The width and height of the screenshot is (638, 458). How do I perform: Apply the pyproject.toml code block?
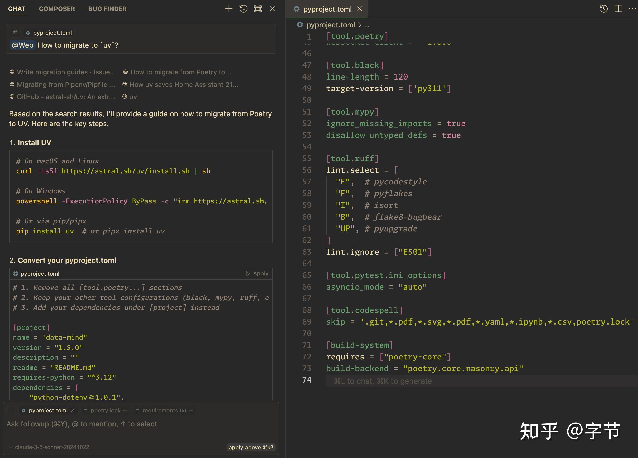(x=257, y=273)
